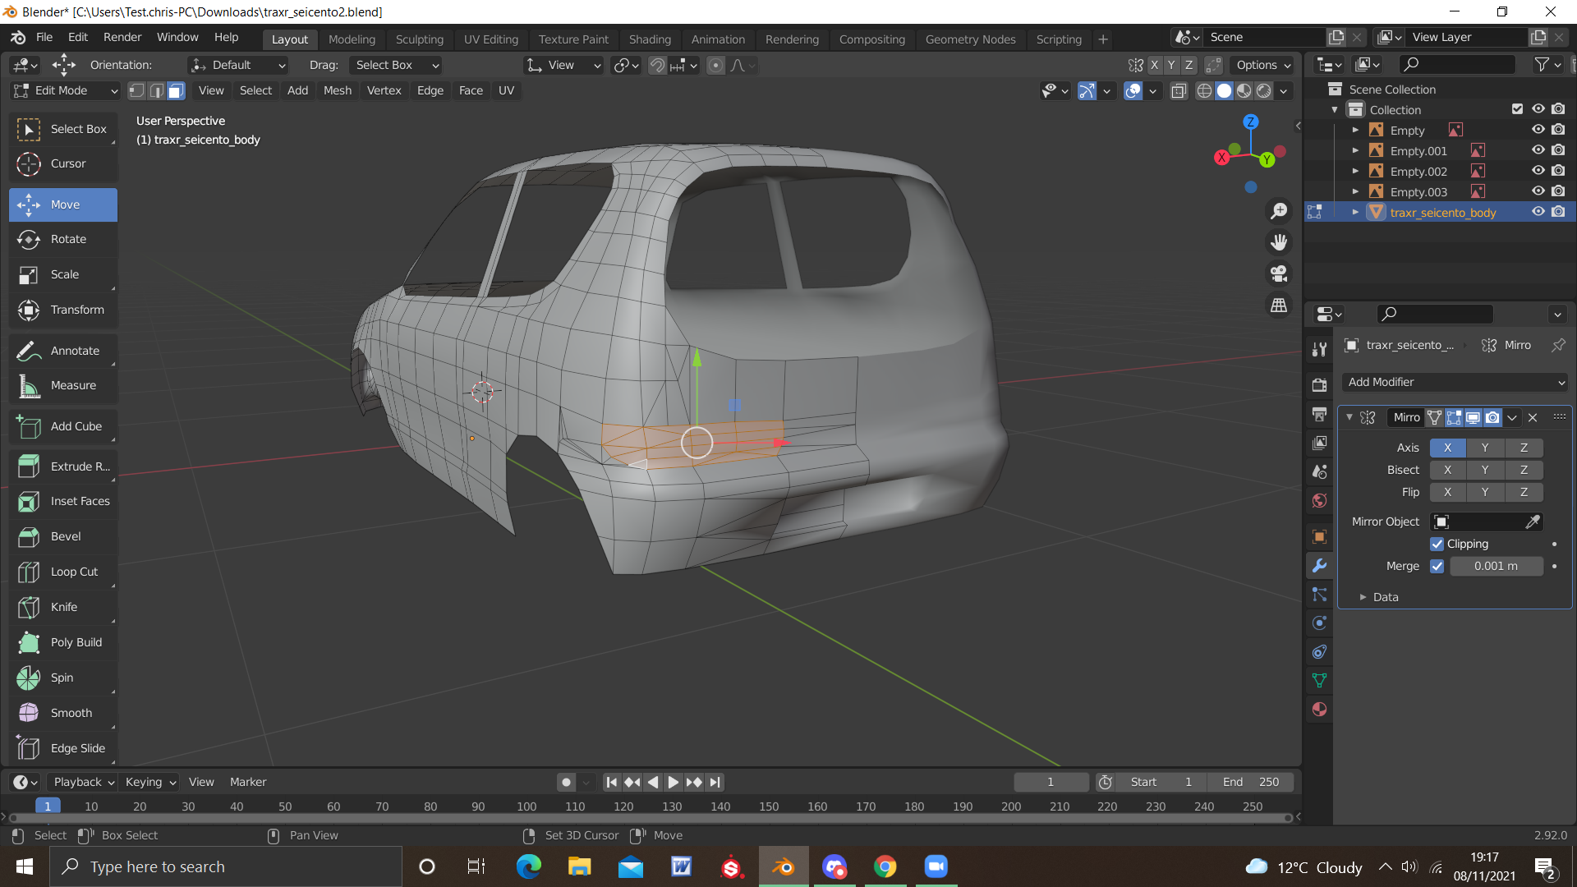Open the Modifier properties wrench tab
This screenshot has width=1577, height=887.
[x=1319, y=566]
